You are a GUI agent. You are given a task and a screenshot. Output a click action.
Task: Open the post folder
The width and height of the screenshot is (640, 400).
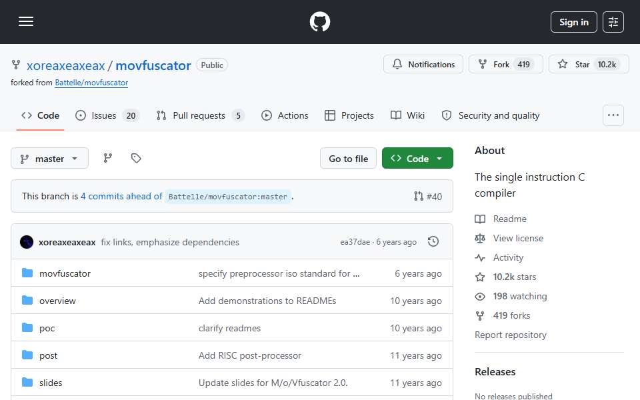tap(48, 355)
